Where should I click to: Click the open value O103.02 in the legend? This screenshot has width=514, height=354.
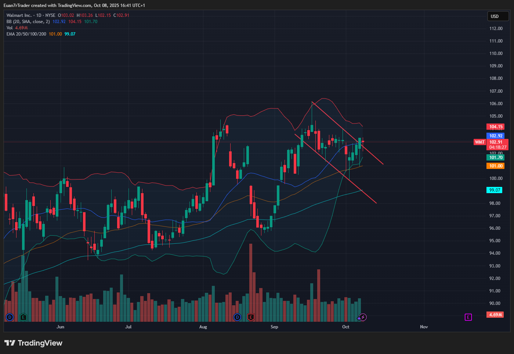pos(66,15)
